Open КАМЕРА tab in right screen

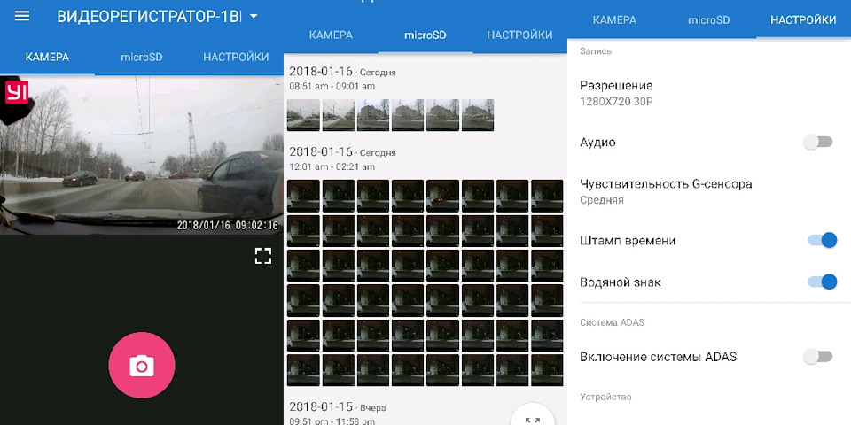click(x=614, y=20)
